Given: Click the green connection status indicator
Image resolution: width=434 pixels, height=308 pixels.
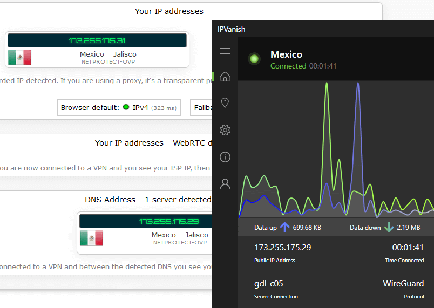Looking at the screenshot, I should 254,59.
